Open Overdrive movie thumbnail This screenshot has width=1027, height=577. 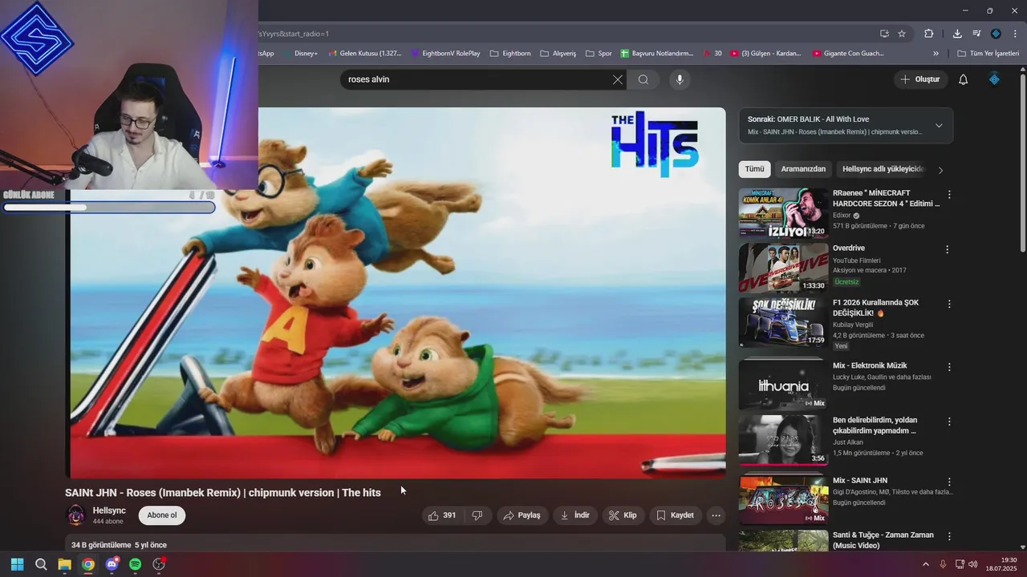coord(783,268)
